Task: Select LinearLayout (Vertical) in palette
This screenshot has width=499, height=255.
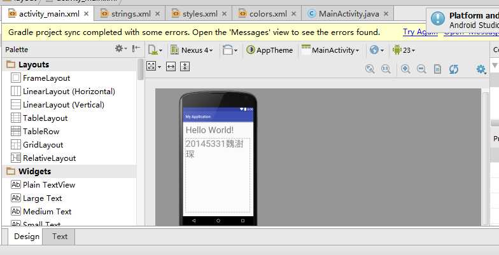Action: (57, 104)
